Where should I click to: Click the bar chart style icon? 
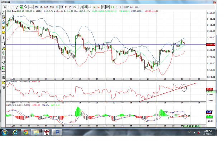tap(81, 7)
